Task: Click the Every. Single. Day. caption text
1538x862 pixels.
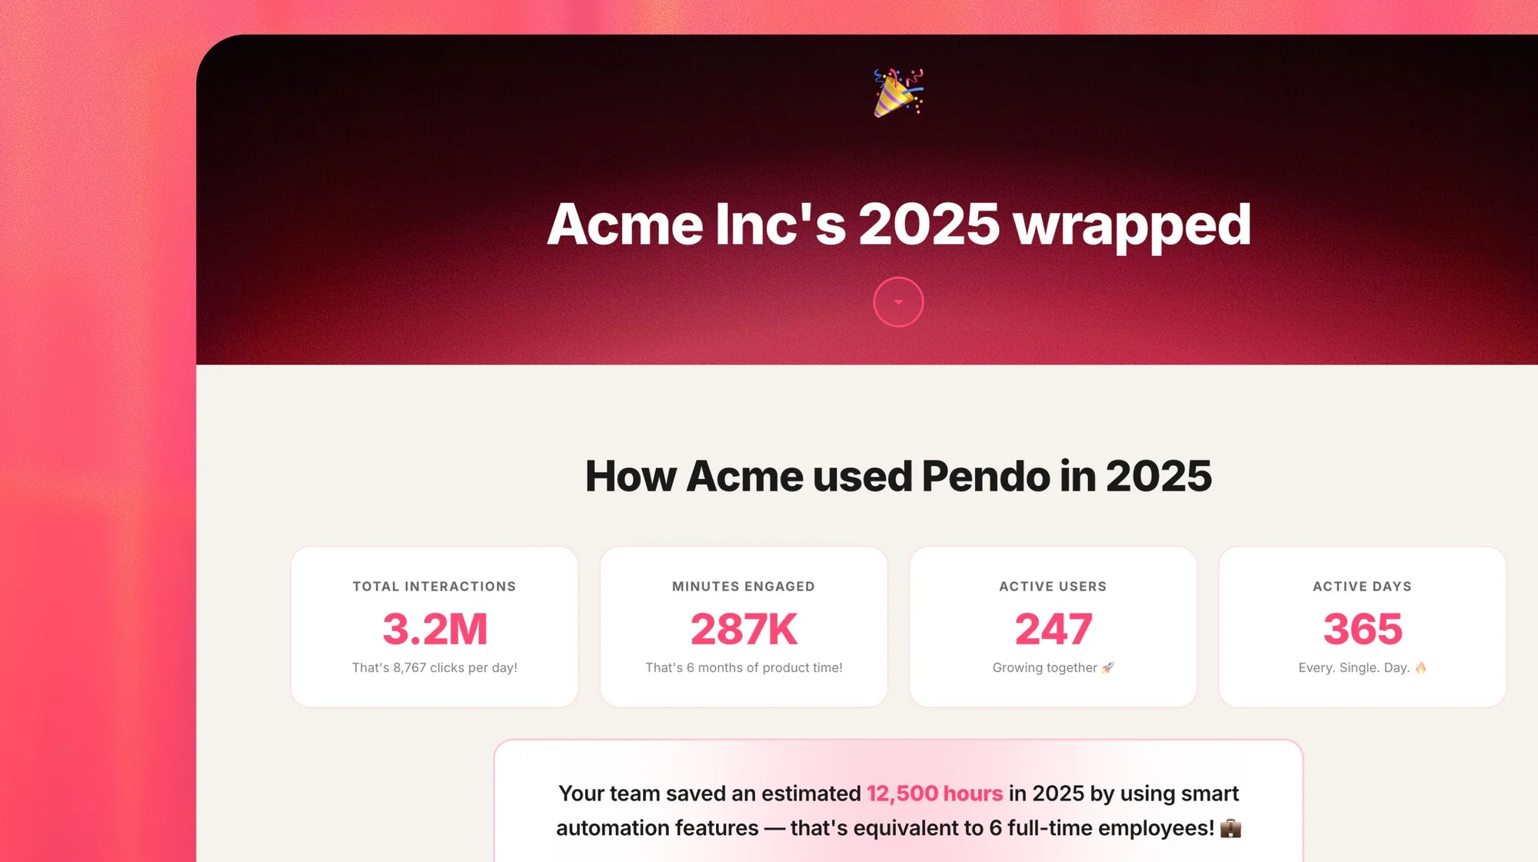Action: [x=1353, y=667]
